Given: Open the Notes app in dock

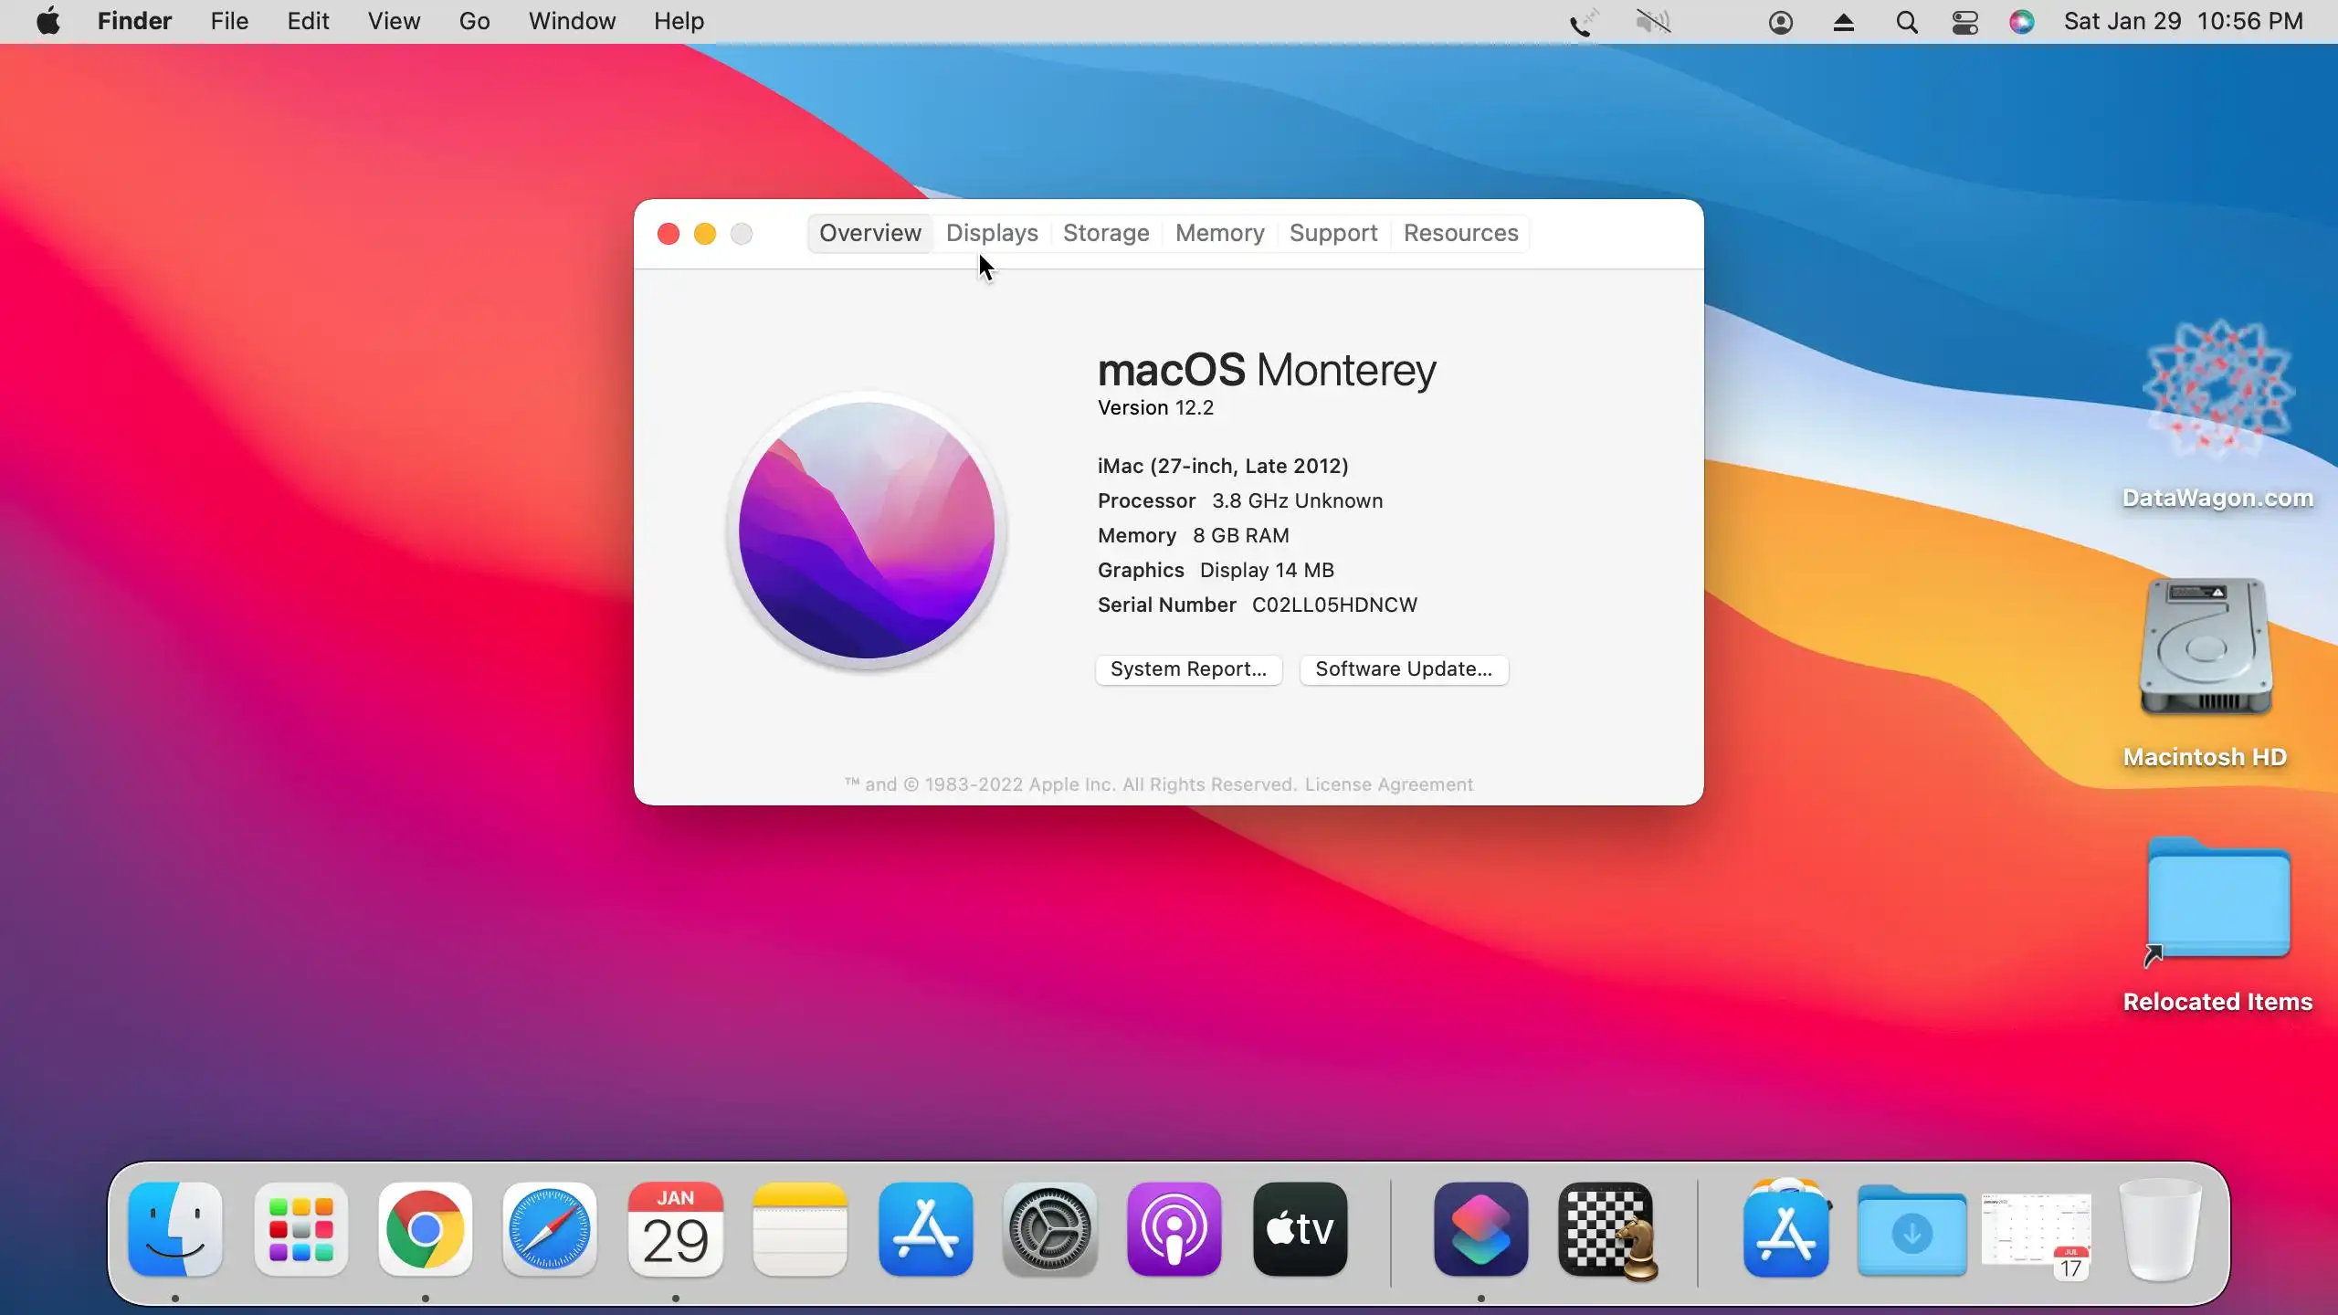Looking at the screenshot, I should (800, 1229).
